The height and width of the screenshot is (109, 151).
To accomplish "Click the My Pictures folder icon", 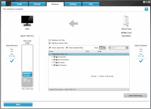I will click(57, 65).
